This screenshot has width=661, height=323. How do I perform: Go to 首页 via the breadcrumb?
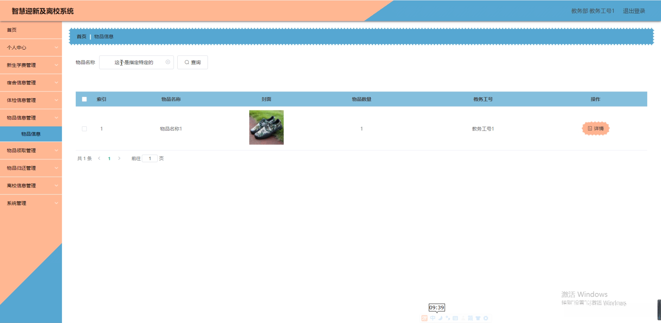[x=82, y=37]
